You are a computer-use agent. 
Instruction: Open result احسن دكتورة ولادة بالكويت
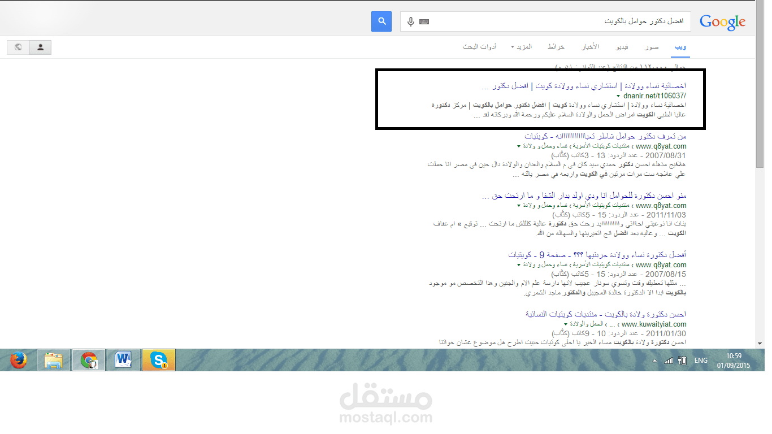pos(606,314)
